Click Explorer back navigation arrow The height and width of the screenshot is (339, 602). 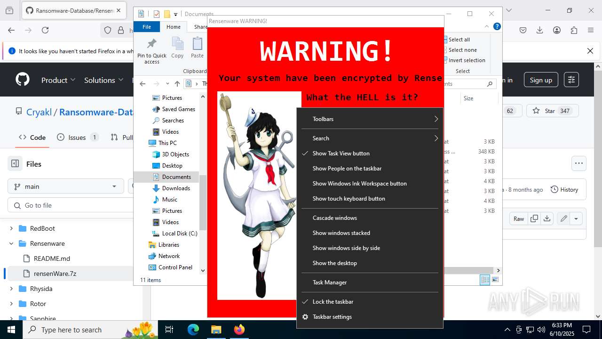143,84
